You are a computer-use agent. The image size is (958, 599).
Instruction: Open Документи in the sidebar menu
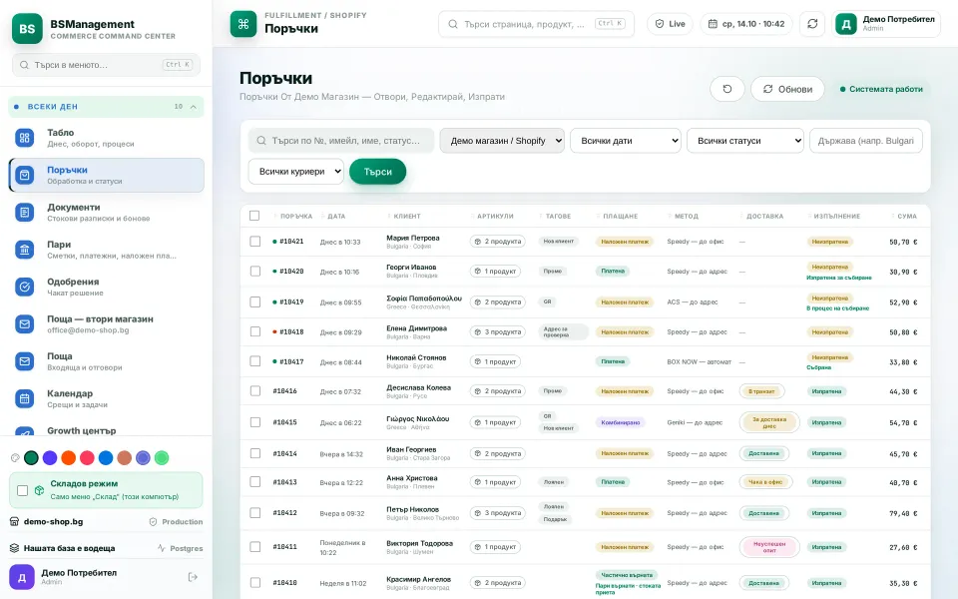point(107,212)
